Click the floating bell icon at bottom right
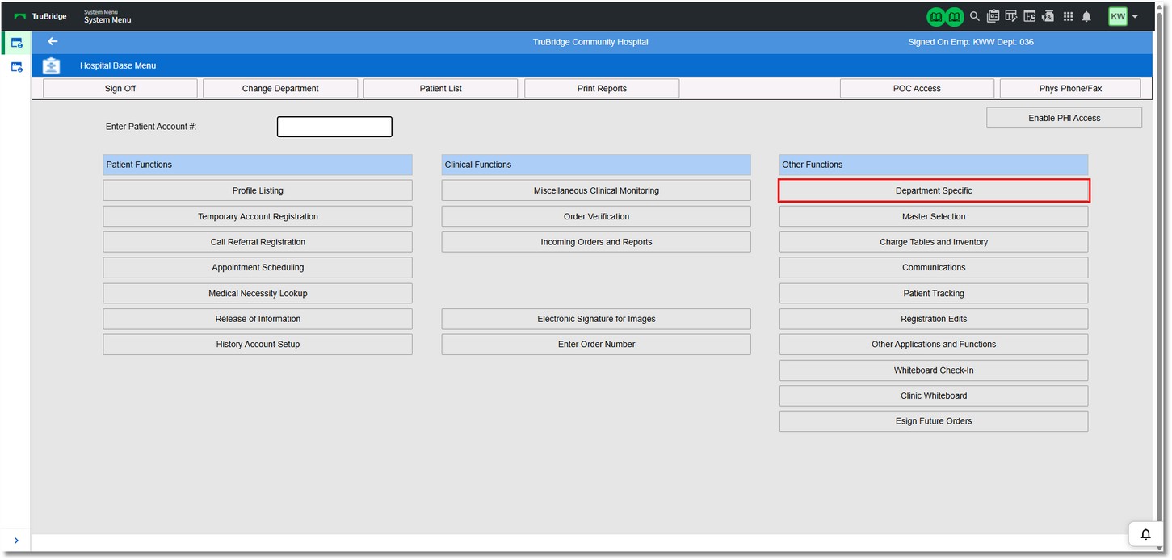Image resolution: width=1172 pixels, height=560 pixels. pyautogui.click(x=1145, y=533)
